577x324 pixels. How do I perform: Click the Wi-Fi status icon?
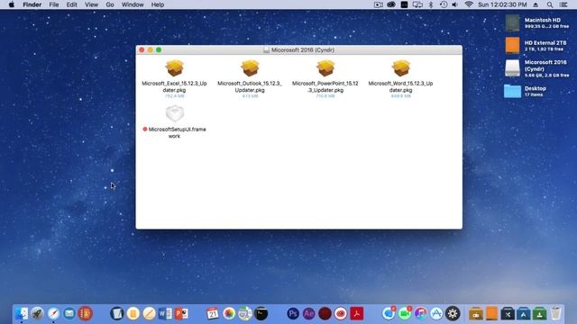[469, 4]
